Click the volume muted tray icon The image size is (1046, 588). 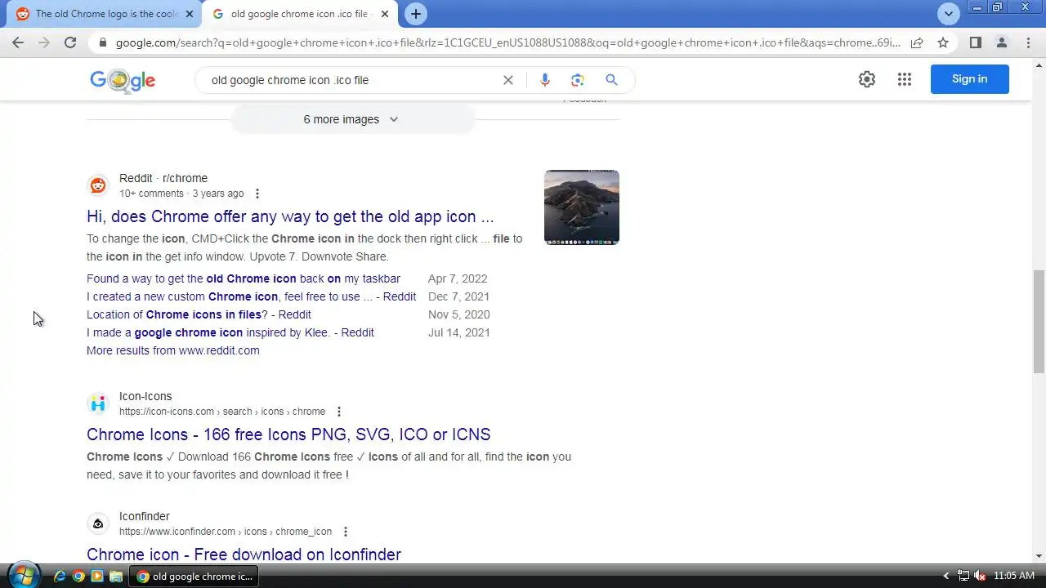pyautogui.click(x=980, y=576)
